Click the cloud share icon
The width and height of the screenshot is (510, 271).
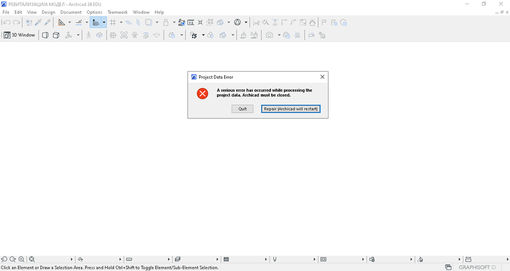tap(344, 22)
